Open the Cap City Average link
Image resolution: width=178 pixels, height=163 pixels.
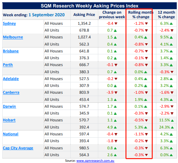(x=18, y=148)
